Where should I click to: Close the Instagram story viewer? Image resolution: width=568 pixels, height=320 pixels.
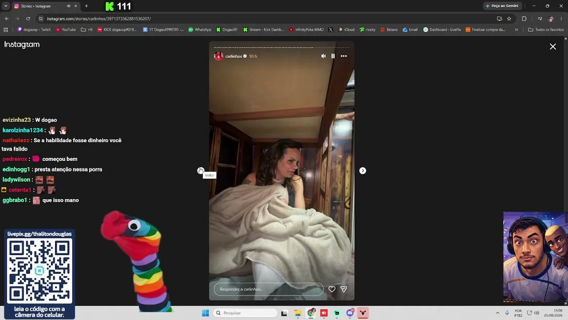click(553, 47)
